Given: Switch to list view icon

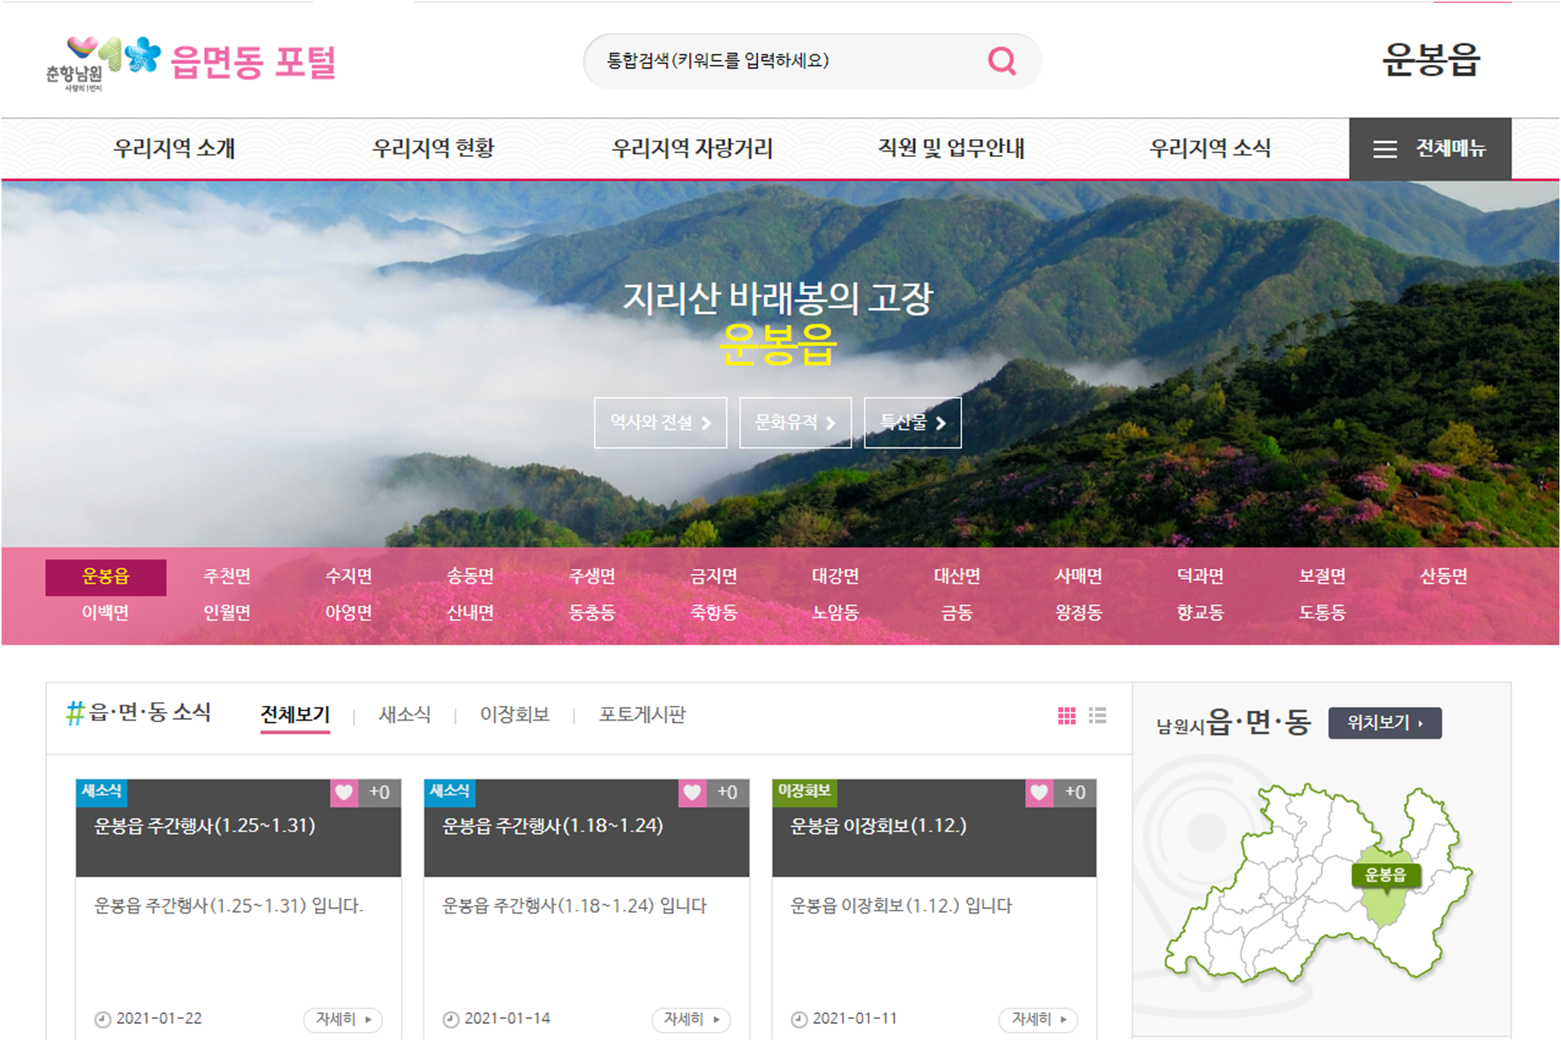Looking at the screenshot, I should (1097, 716).
